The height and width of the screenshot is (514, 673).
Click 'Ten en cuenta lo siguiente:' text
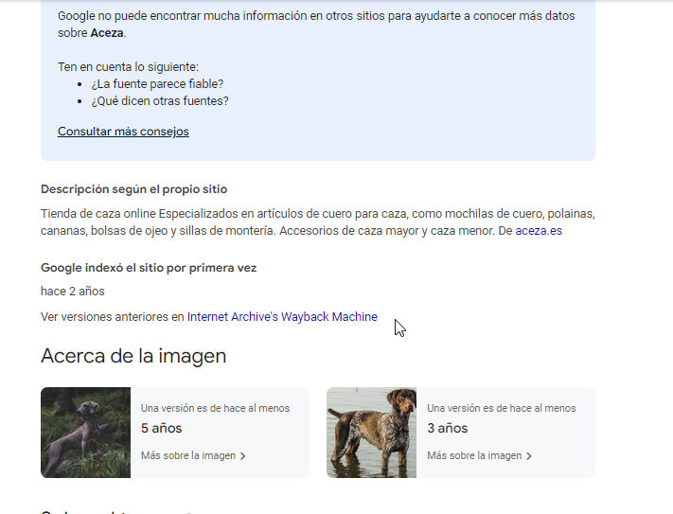click(x=128, y=67)
